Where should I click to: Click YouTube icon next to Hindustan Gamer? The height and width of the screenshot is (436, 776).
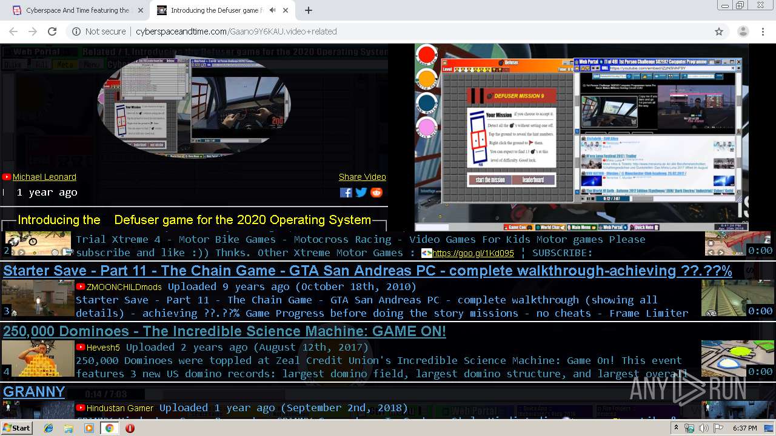coord(80,408)
